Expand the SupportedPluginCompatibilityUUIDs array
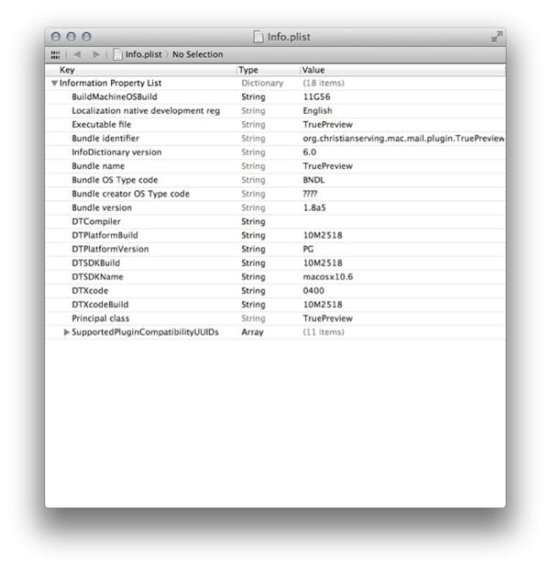 click(x=67, y=332)
